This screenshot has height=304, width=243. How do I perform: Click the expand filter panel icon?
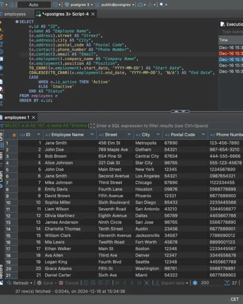[x=92, y=126]
